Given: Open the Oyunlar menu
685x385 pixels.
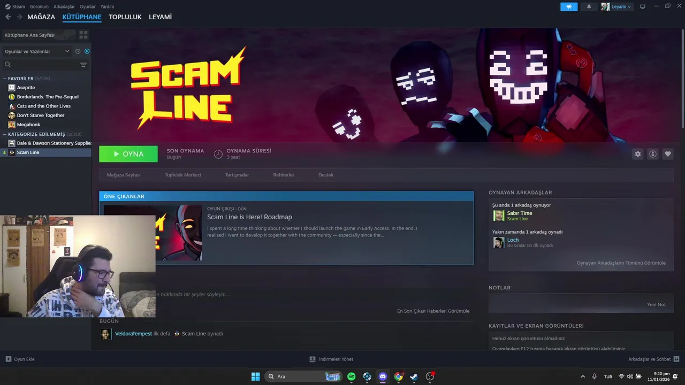Looking at the screenshot, I should [x=87, y=6].
